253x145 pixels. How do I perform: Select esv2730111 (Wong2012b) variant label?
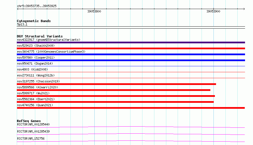pyautogui.click(x=36, y=75)
